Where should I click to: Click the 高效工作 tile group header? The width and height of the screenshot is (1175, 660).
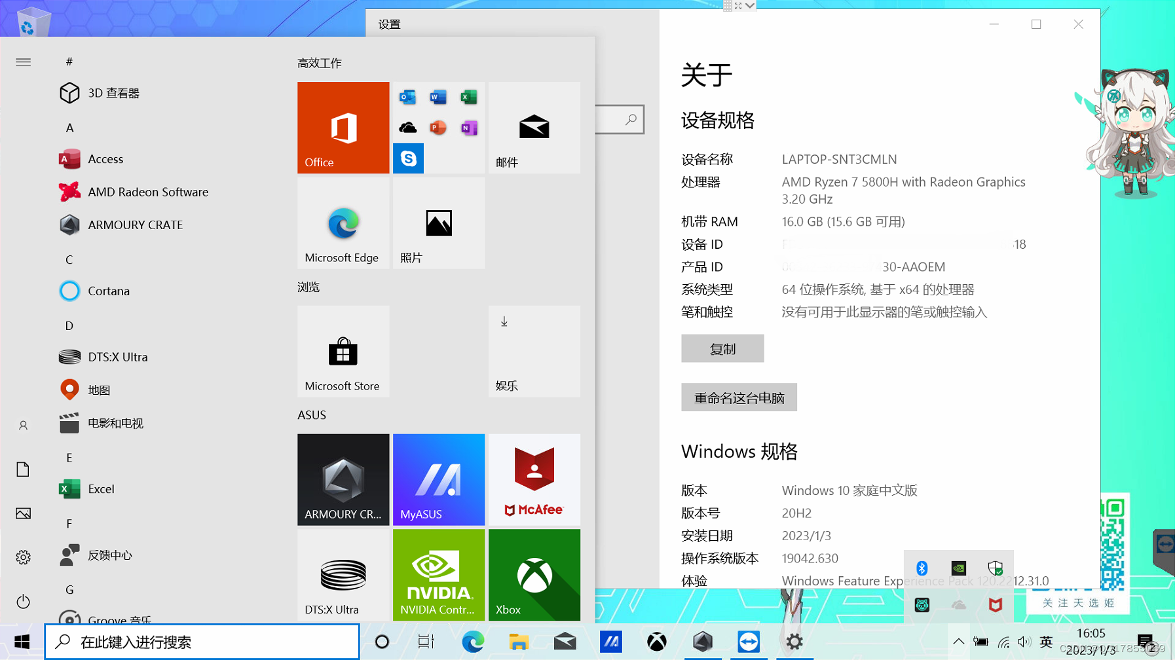coord(320,63)
